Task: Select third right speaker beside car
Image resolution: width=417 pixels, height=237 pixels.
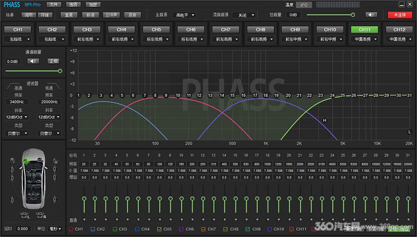Action: pos(55,177)
